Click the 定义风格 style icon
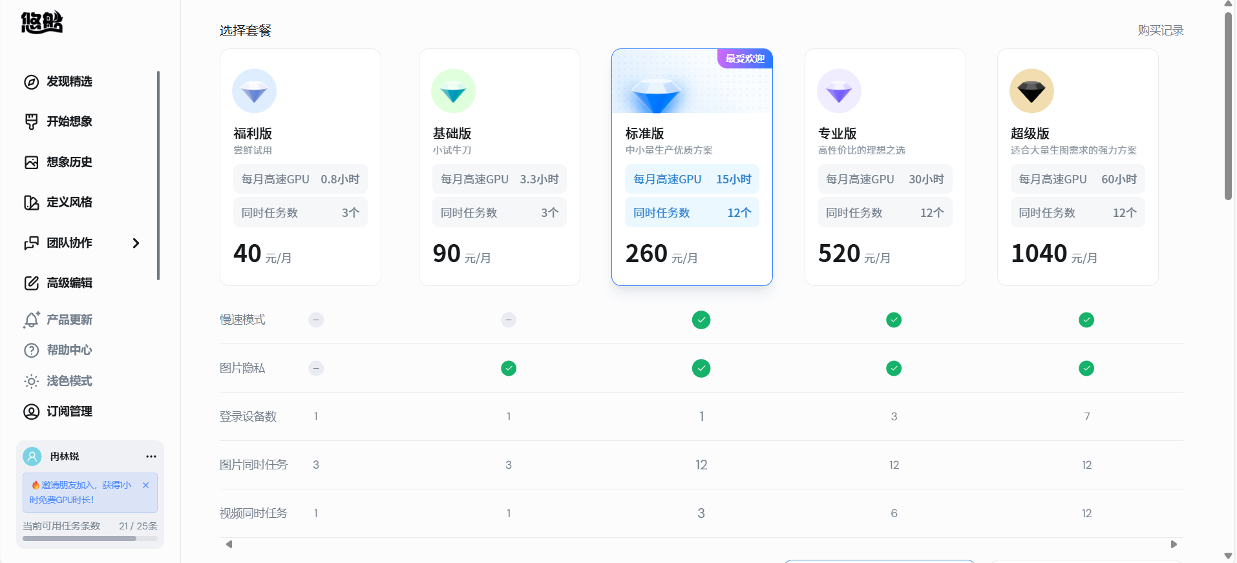Image resolution: width=1237 pixels, height=563 pixels. (x=31, y=203)
